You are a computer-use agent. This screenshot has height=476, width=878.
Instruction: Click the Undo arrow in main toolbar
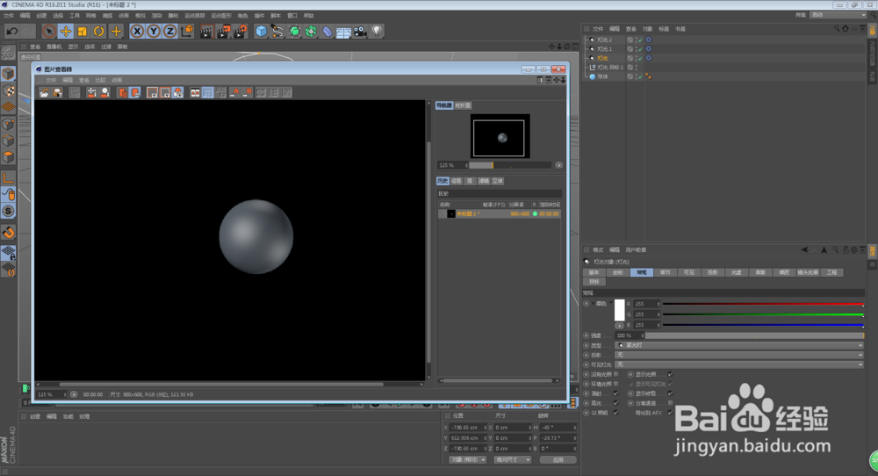click(x=11, y=32)
